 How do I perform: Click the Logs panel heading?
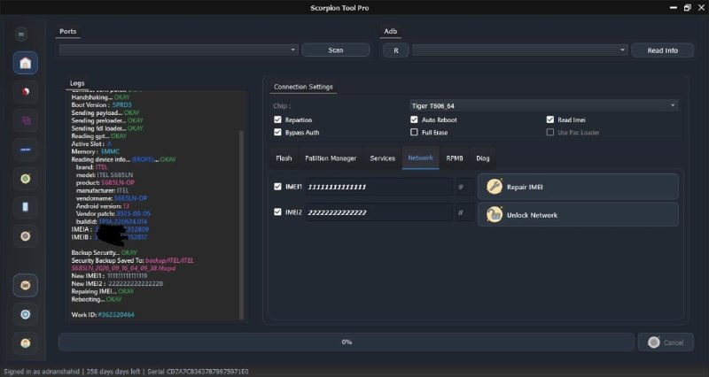pyautogui.click(x=77, y=83)
